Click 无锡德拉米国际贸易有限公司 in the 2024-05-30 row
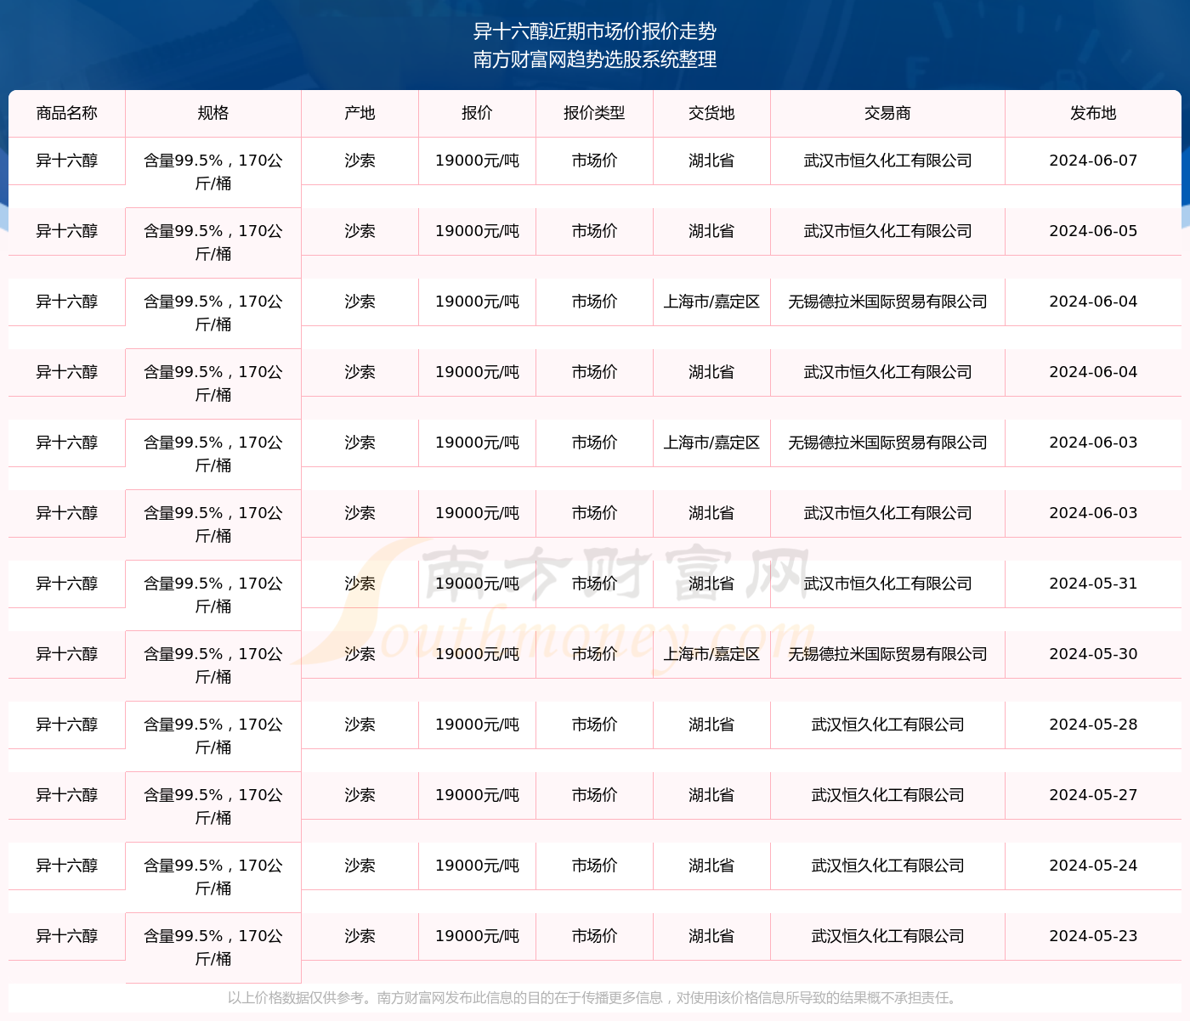Screen dimensions: 1190x1021 (x=888, y=654)
